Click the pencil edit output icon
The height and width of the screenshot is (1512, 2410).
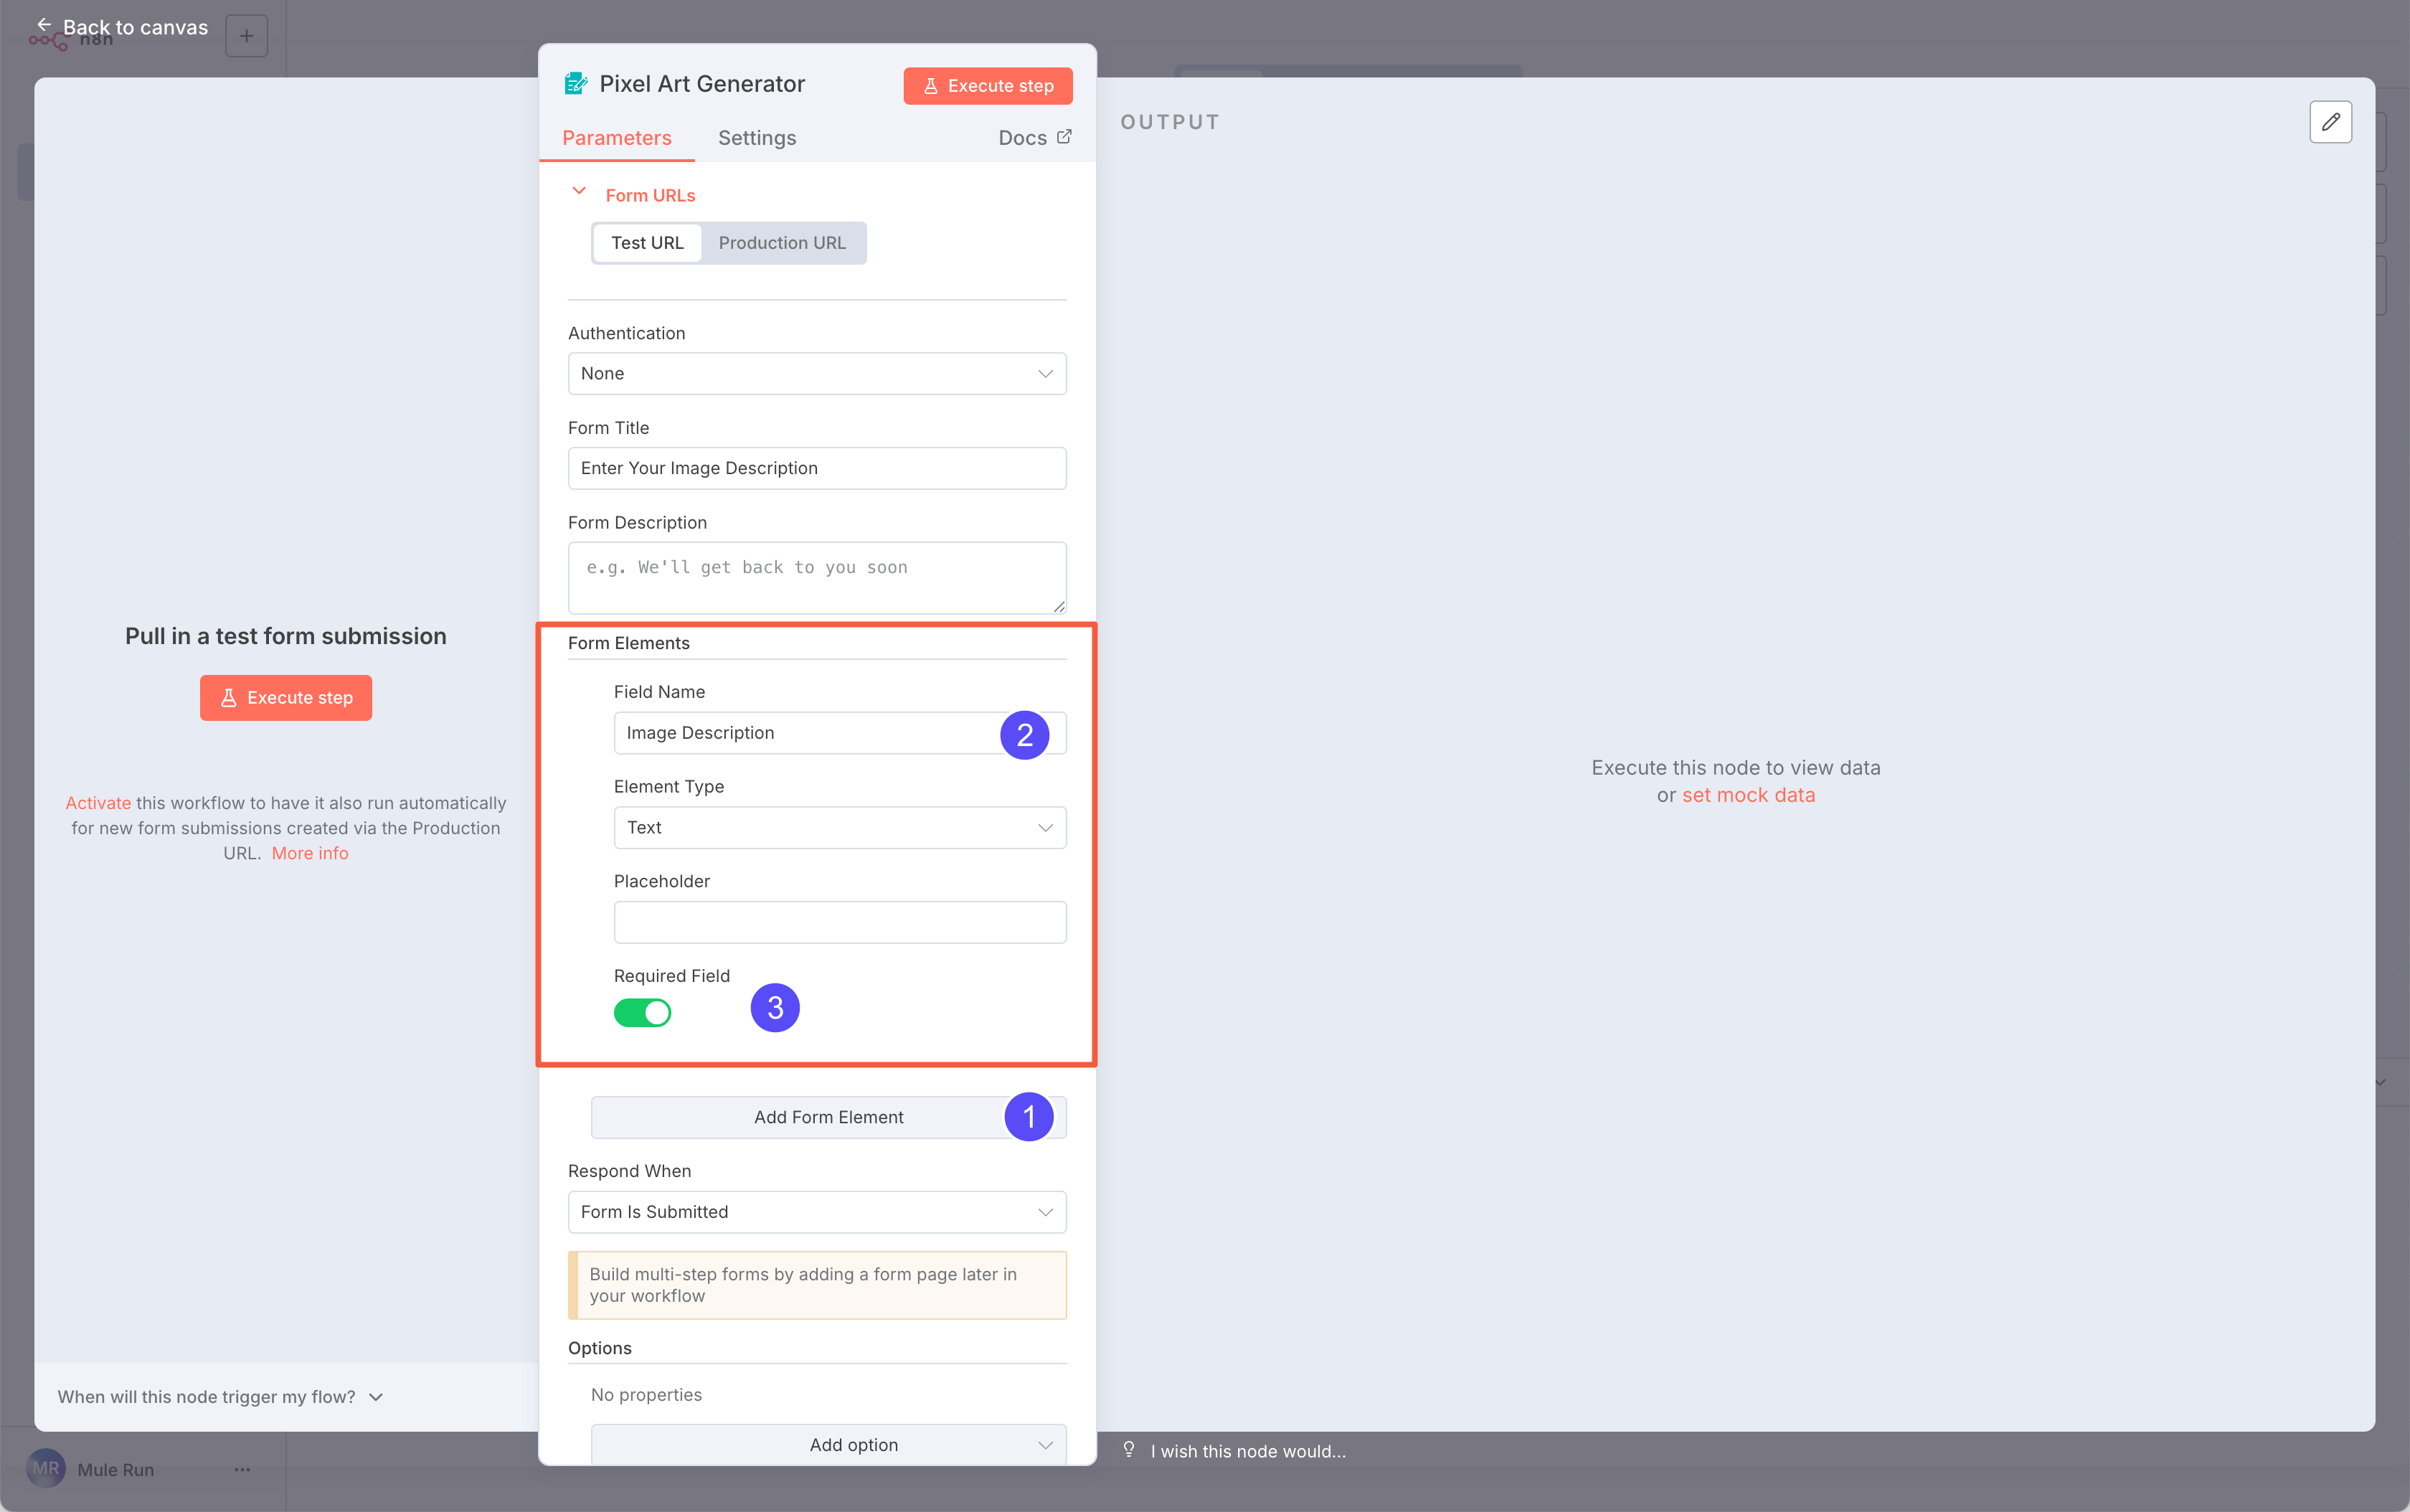coord(2330,122)
